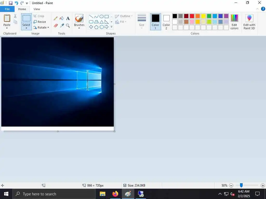
Task: Click the Cut scissors icon
Action: [x=15, y=16]
